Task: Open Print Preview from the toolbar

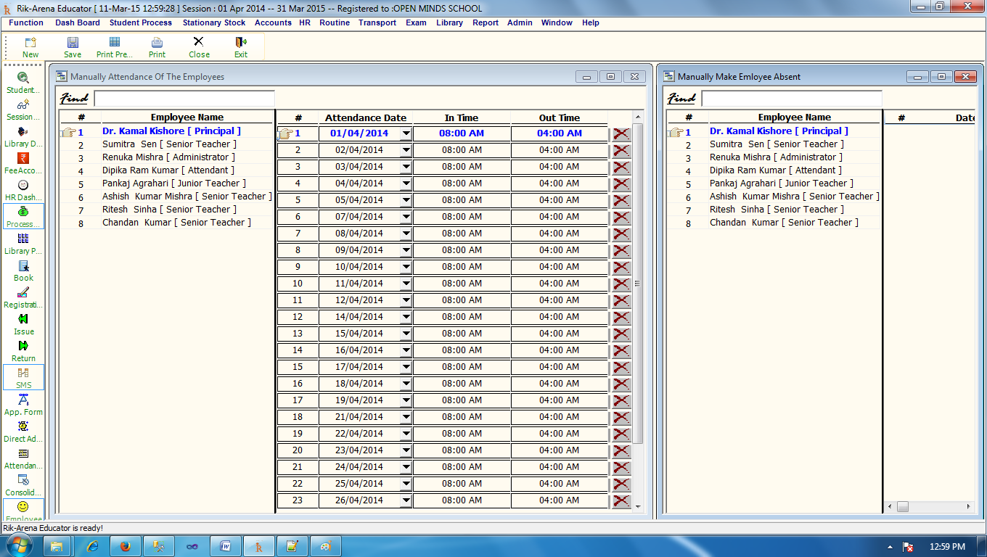Action: pyautogui.click(x=115, y=47)
